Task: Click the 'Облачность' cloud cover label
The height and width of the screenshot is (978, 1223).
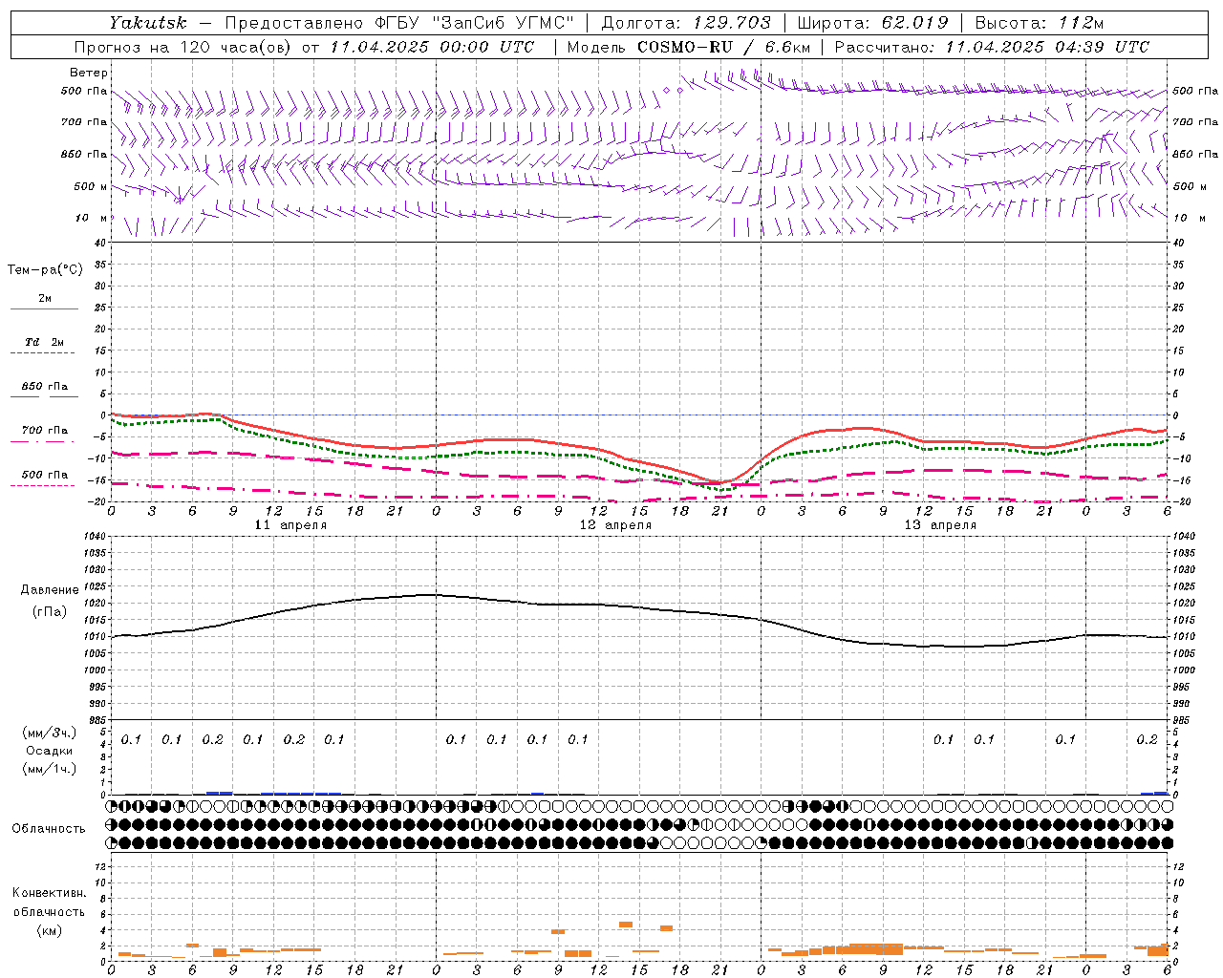Action: pos(49,829)
